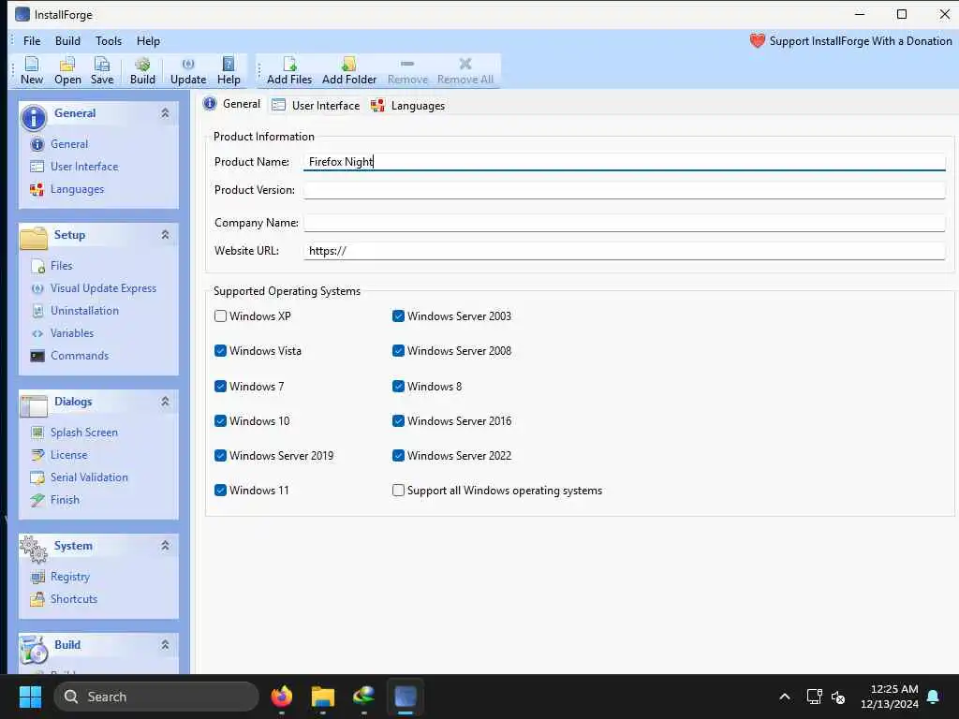Viewport: 959px width, 719px height.
Task: Uncheck Windows 11 support
Action: coord(221,491)
